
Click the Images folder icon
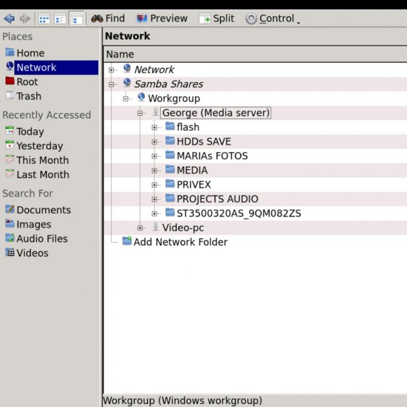coord(10,223)
